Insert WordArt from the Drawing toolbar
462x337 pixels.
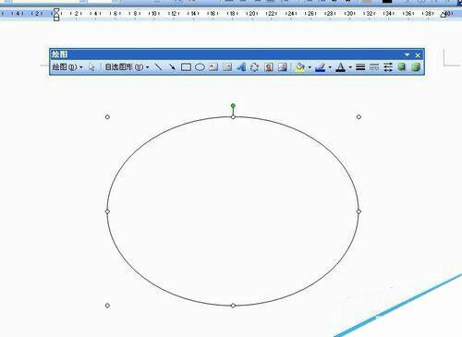tap(241, 66)
